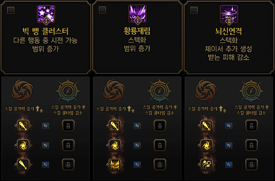Select the golden flame rune in middle panel
Viewport: 275px width, 181px height.
tap(115, 165)
